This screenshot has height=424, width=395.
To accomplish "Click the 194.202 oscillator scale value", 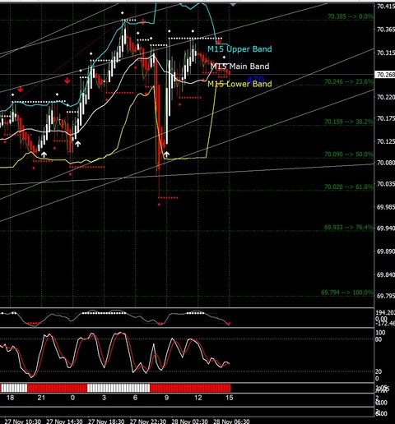I will click(385, 312).
